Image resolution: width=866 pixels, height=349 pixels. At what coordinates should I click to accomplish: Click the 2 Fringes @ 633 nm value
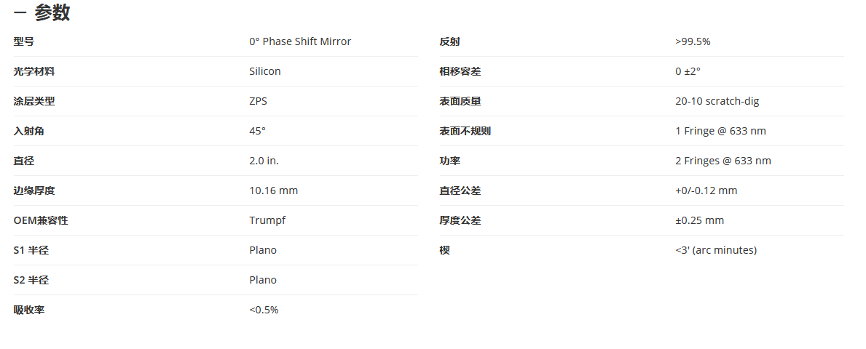click(x=723, y=161)
